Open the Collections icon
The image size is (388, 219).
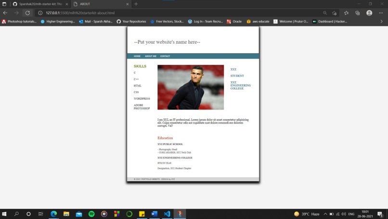pyautogui.click(x=358, y=13)
